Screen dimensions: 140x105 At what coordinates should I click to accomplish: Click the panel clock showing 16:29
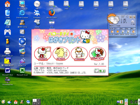tap(134, 102)
